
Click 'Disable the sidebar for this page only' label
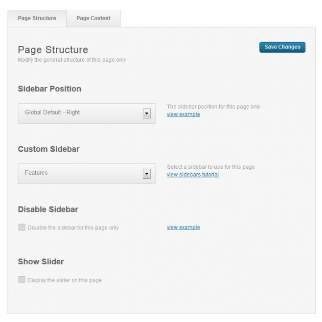[73, 228]
